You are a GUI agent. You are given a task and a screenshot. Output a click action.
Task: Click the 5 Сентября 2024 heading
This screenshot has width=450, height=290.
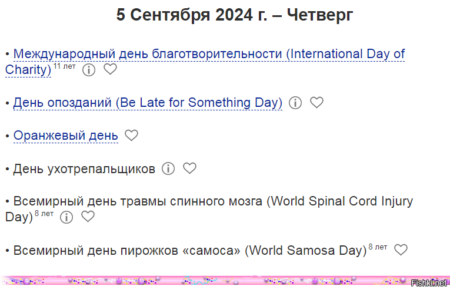(235, 15)
